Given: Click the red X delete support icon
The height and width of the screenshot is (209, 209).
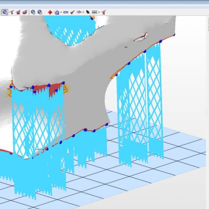Looking at the screenshot, I should (x=104, y=12).
